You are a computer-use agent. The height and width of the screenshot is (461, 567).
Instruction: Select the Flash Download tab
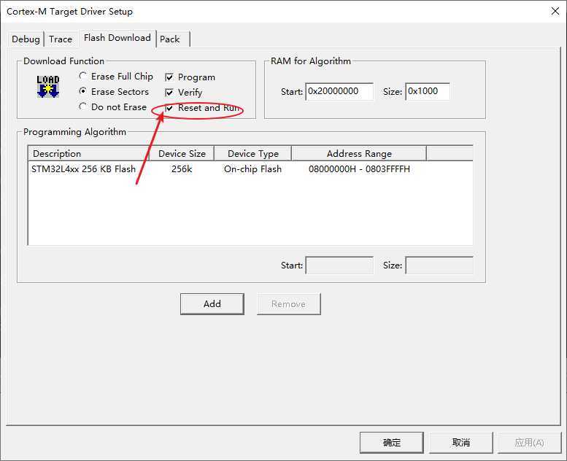point(117,38)
